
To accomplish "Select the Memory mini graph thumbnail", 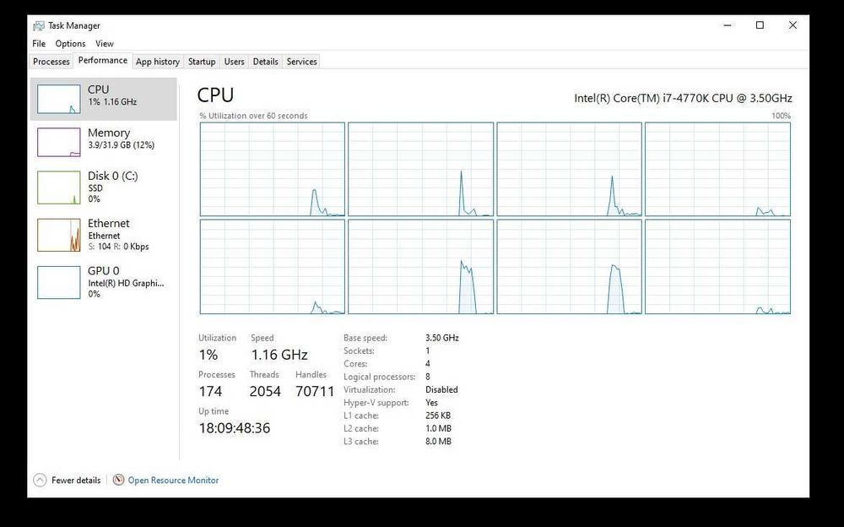I will tap(59, 142).
